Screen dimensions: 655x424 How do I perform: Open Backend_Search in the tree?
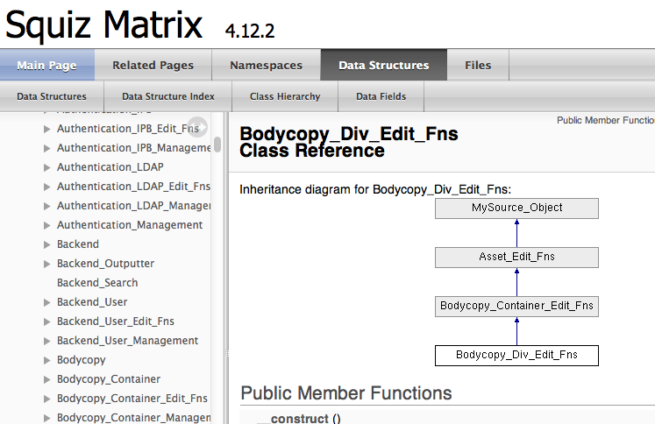[x=97, y=283]
